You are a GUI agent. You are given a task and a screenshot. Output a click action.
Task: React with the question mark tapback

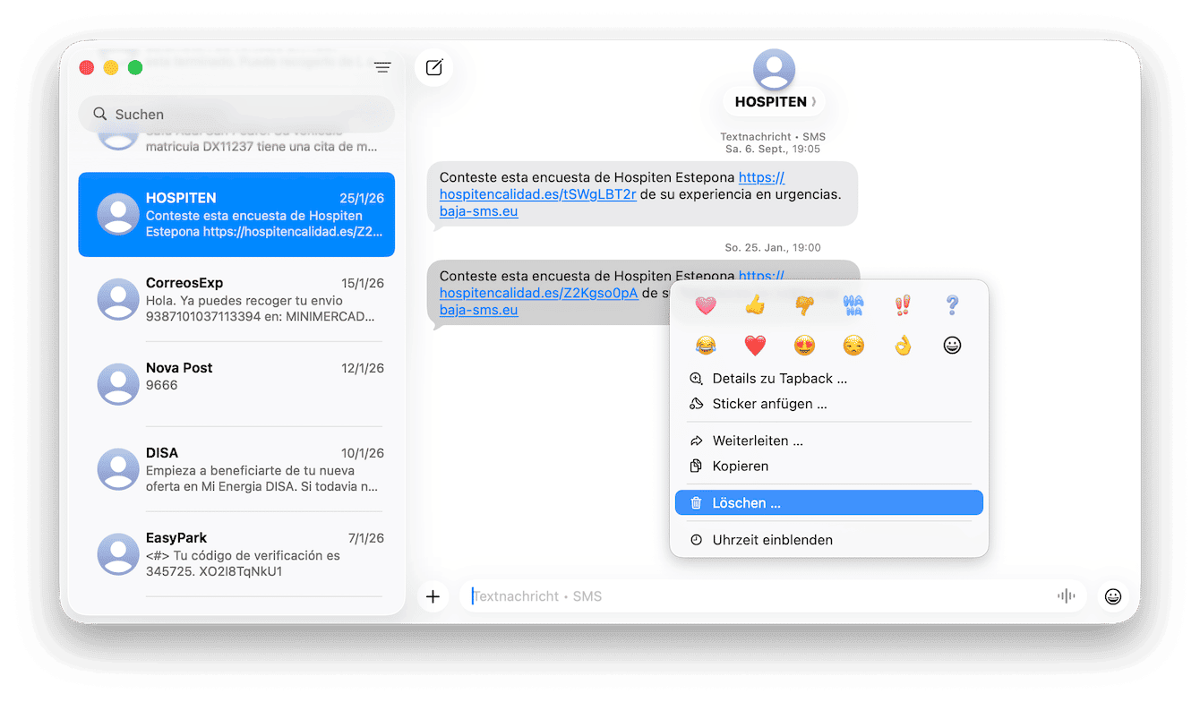(952, 306)
